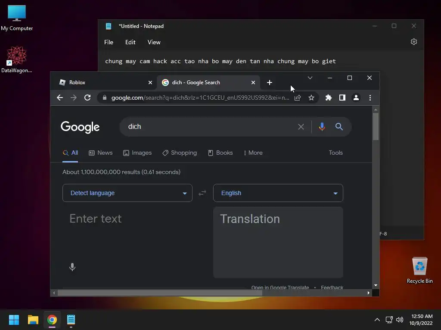The height and width of the screenshot is (330, 441).
Task: Switch to Shopping results
Action: pos(180,153)
